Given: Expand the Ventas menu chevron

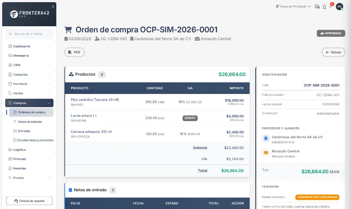Looking at the screenshot, I should [x=49, y=93].
